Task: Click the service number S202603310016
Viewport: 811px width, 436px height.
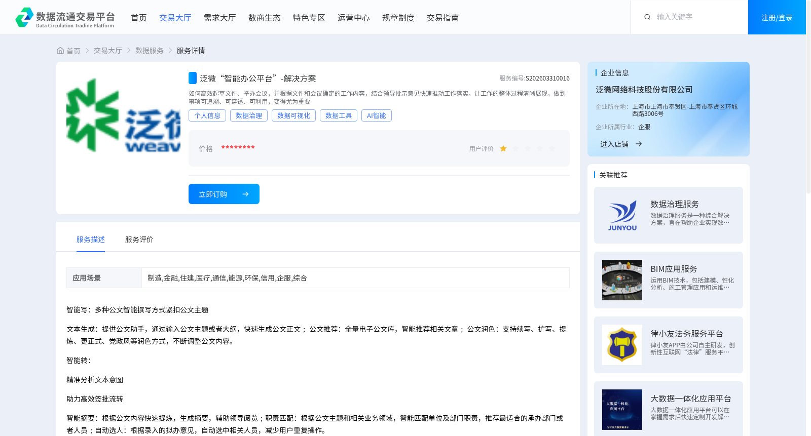Action: (x=547, y=78)
